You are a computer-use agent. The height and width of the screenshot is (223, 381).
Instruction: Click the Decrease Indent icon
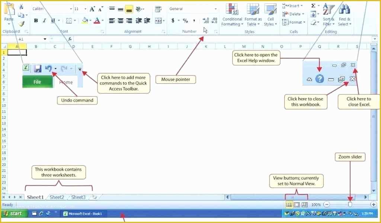click(x=138, y=20)
